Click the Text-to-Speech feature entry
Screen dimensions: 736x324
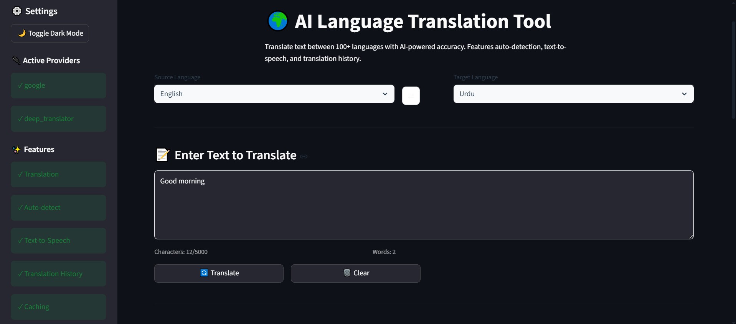coord(58,241)
